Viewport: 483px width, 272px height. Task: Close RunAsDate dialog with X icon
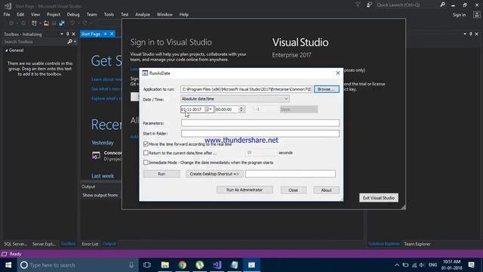[x=338, y=73]
